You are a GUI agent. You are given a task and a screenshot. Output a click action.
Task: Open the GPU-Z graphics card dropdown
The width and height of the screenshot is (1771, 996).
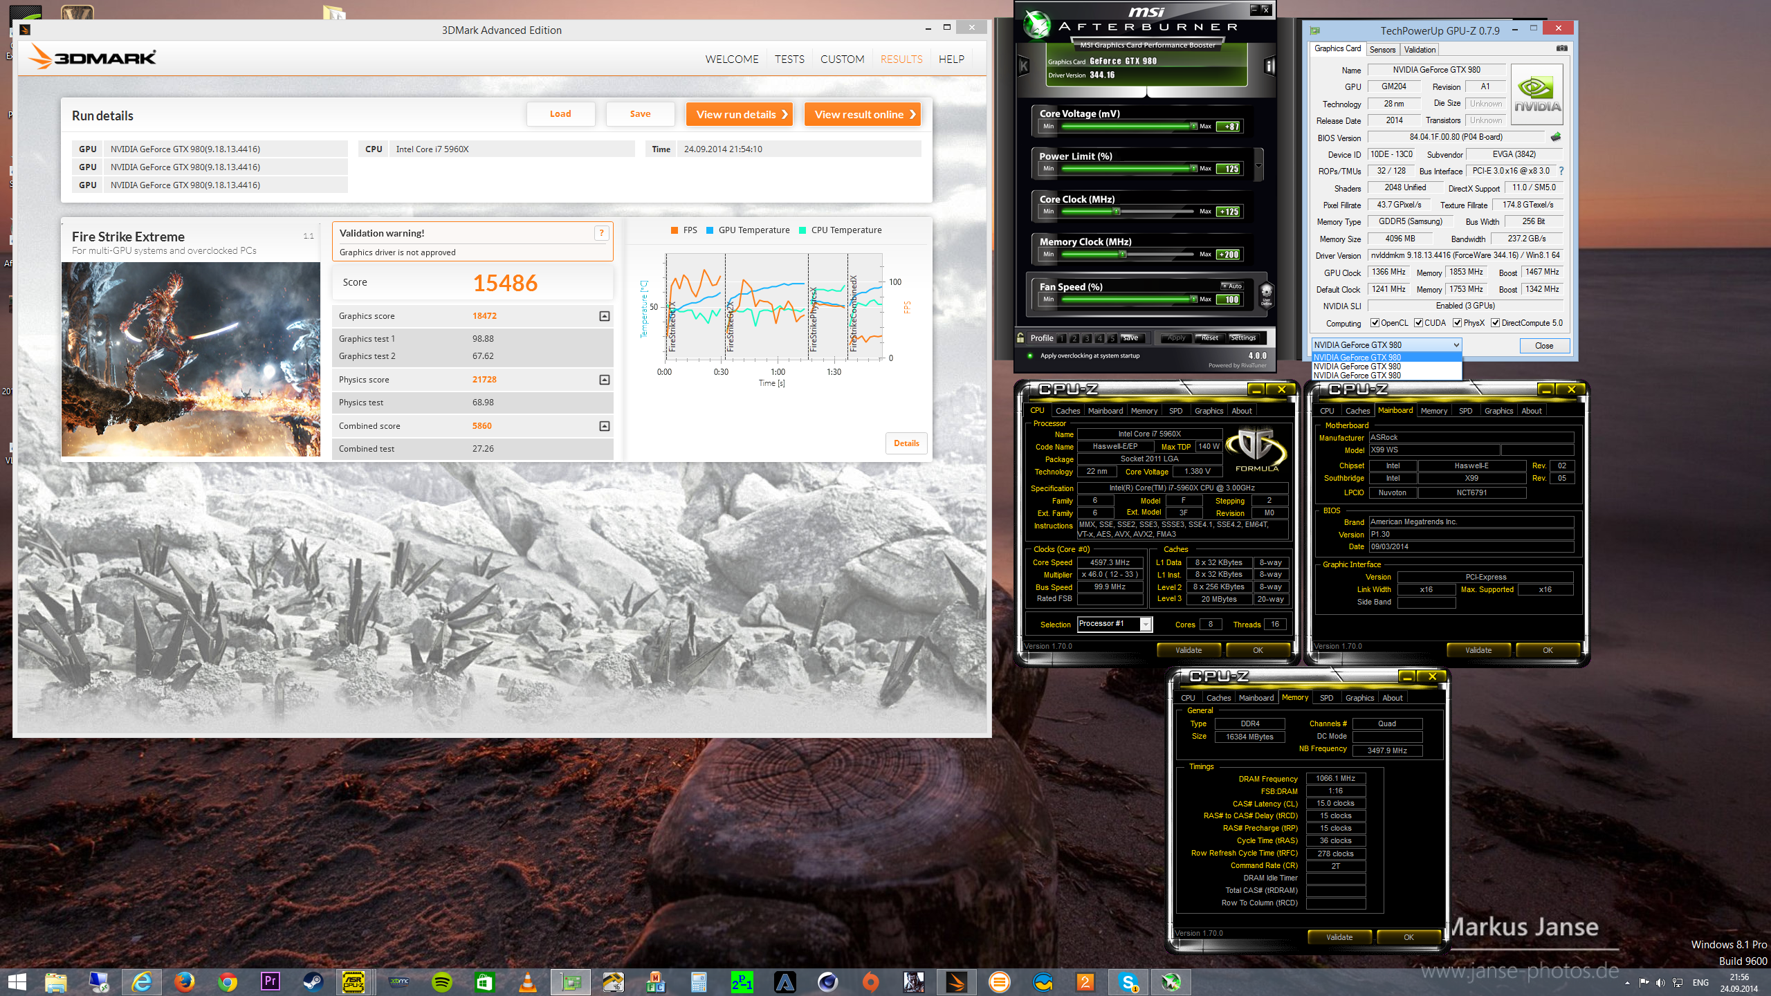pos(1386,344)
